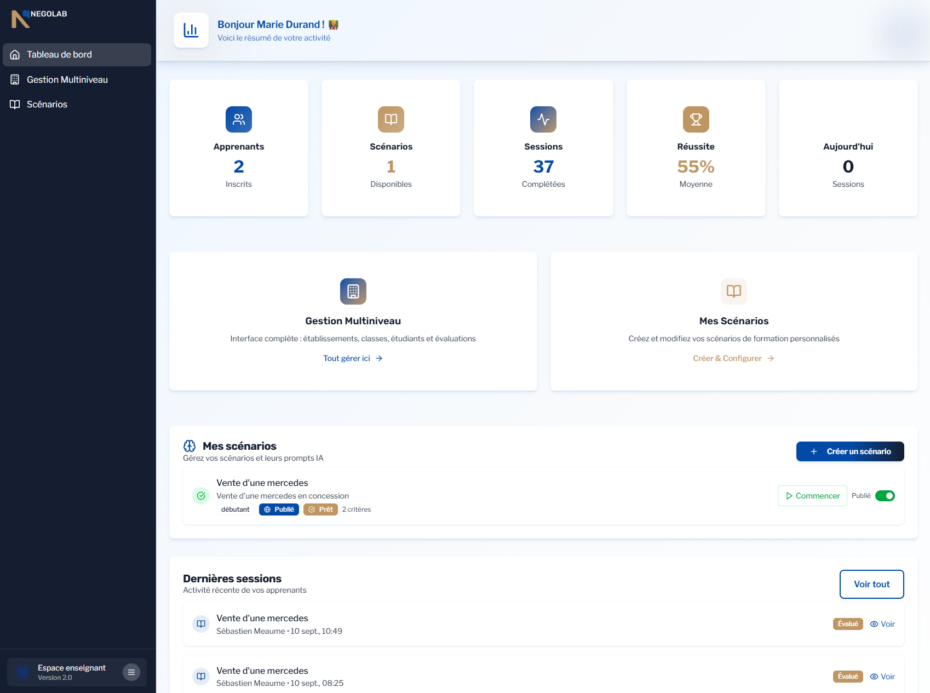Expand the Tout gérer ici arrow link

click(353, 358)
